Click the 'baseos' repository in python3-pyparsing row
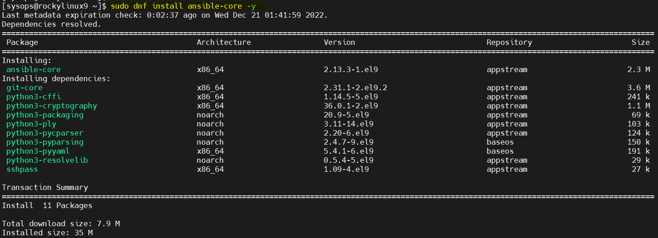Image resolution: width=658 pixels, height=238 pixels. (x=500, y=142)
